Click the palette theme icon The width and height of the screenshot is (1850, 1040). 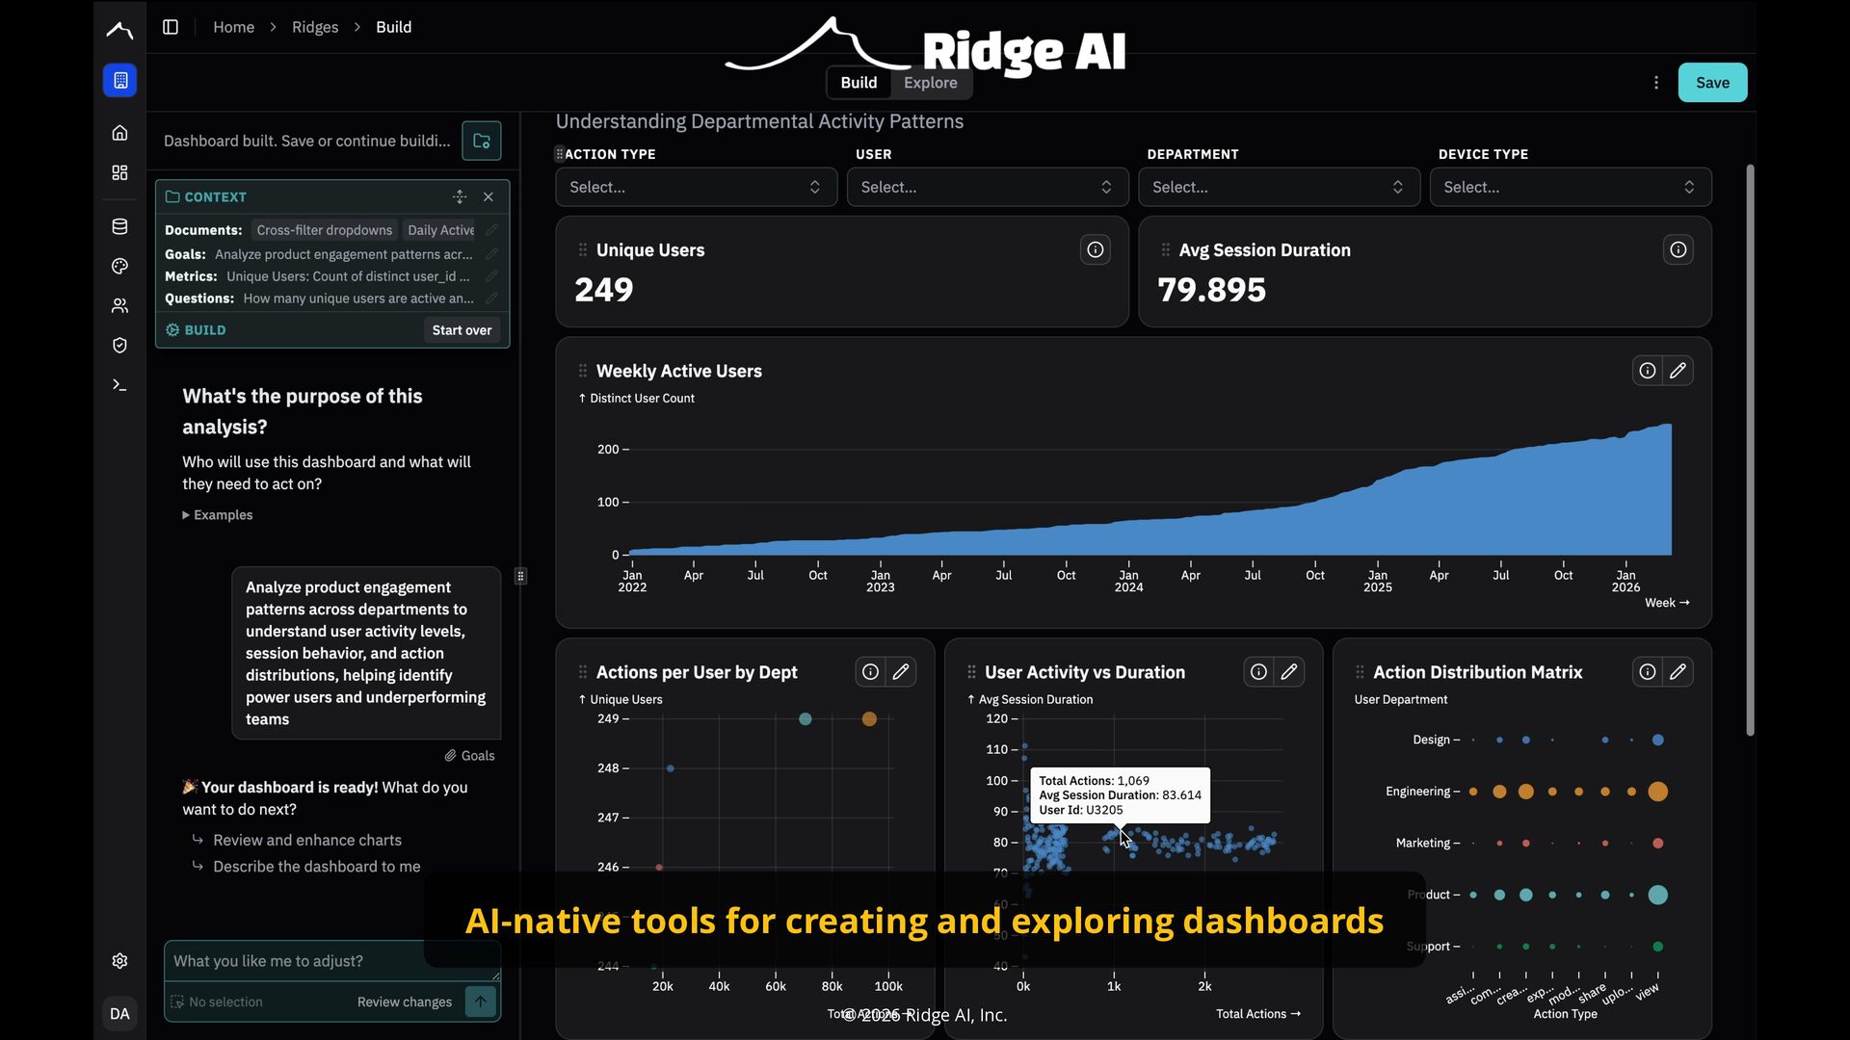click(119, 266)
